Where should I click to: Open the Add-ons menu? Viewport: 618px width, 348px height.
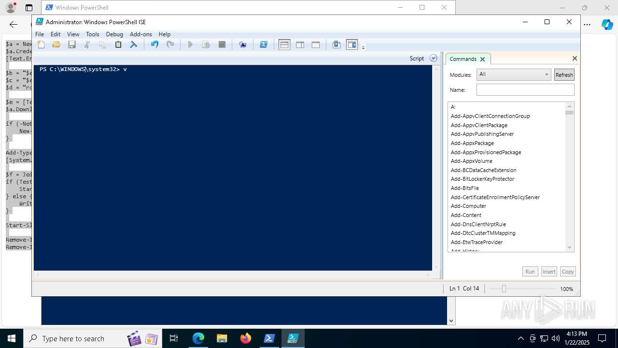[x=141, y=34]
